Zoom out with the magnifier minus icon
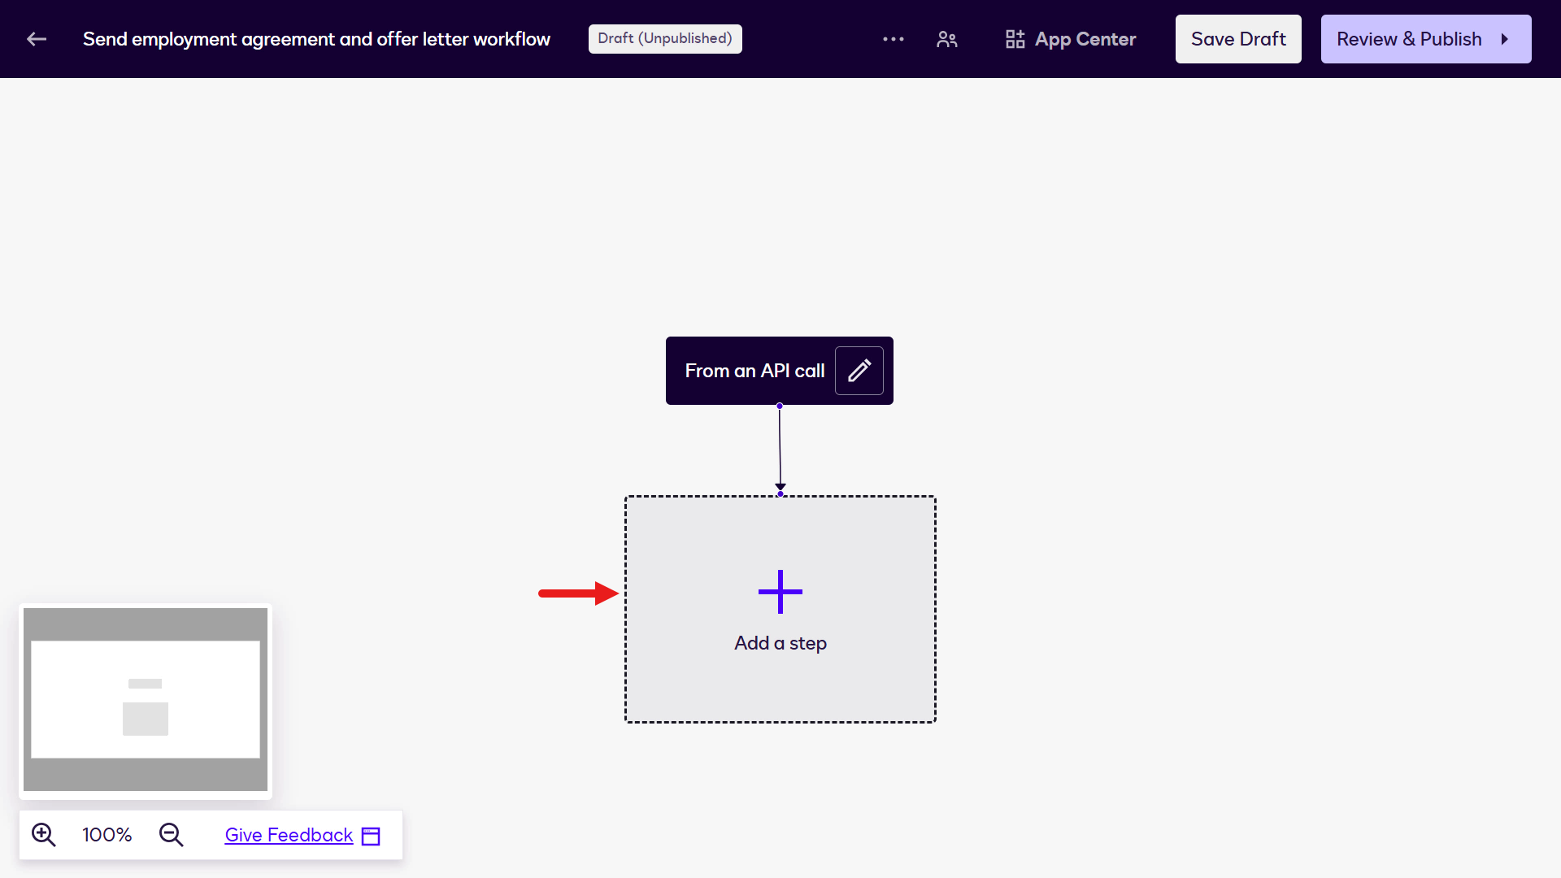This screenshot has width=1561, height=878. (x=172, y=835)
